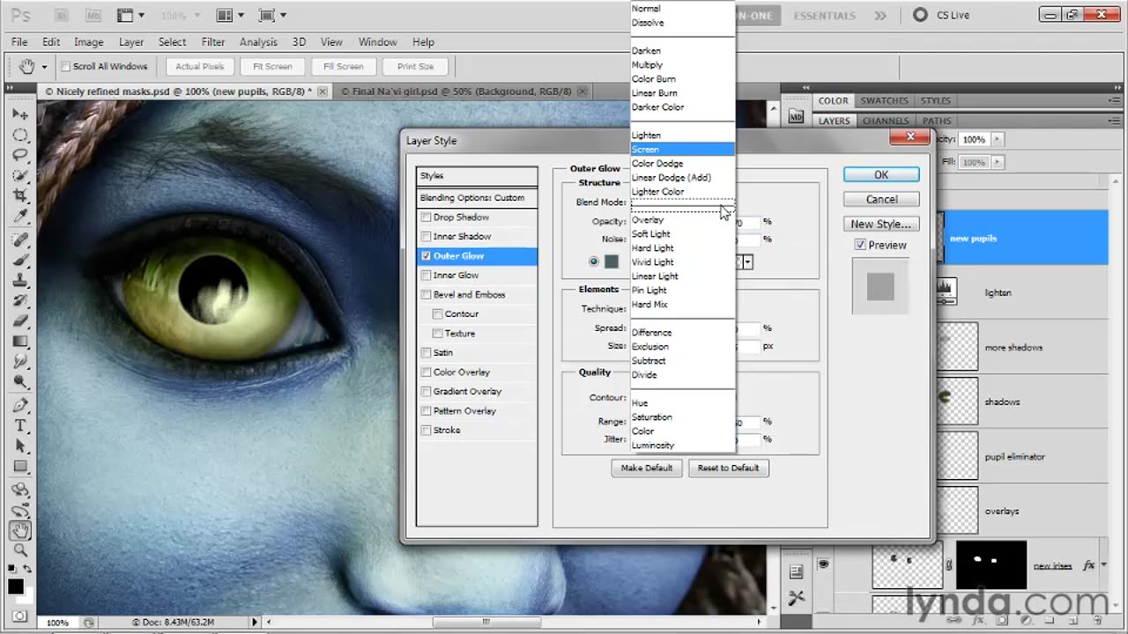Click the Hand tool in toolbox
Image resolution: width=1128 pixels, height=634 pixels.
point(19,530)
